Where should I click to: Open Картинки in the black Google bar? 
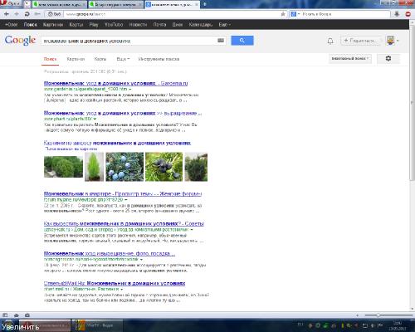53,25
